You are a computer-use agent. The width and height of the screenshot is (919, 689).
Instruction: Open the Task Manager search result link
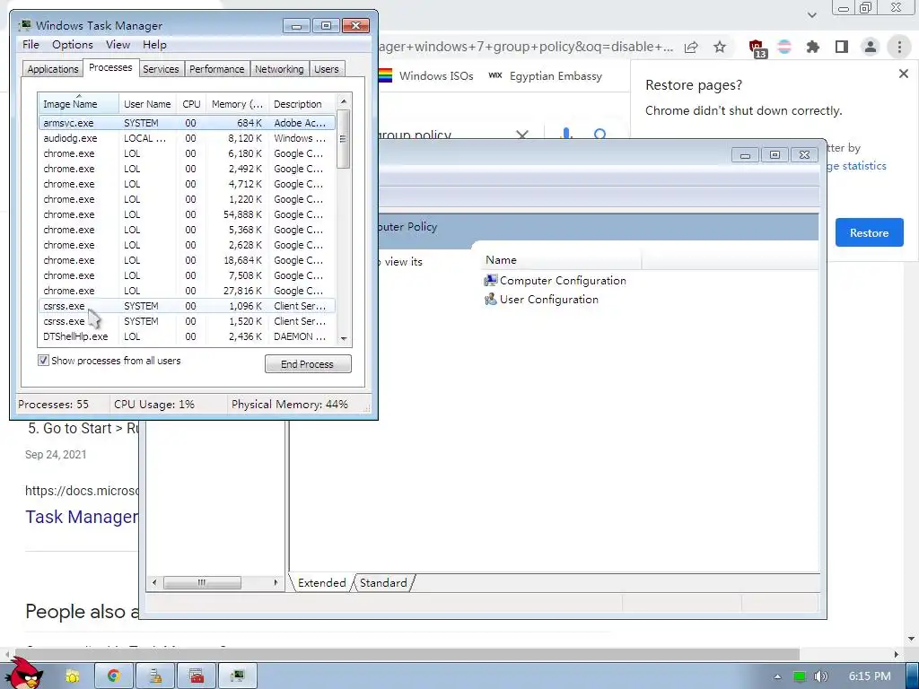pyautogui.click(x=82, y=517)
